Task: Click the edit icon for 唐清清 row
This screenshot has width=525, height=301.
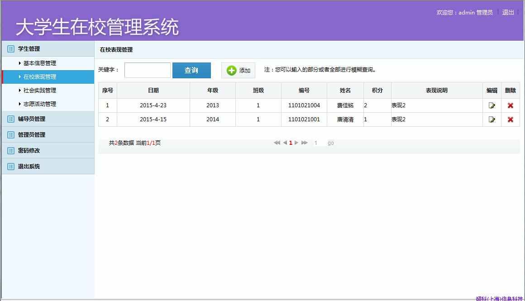Action: pos(492,119)
